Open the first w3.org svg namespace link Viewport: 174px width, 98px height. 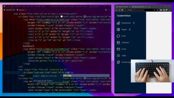click(53, 20)
